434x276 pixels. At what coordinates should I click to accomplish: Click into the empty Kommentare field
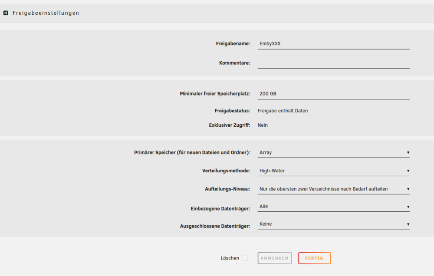(x=333, y=63)
